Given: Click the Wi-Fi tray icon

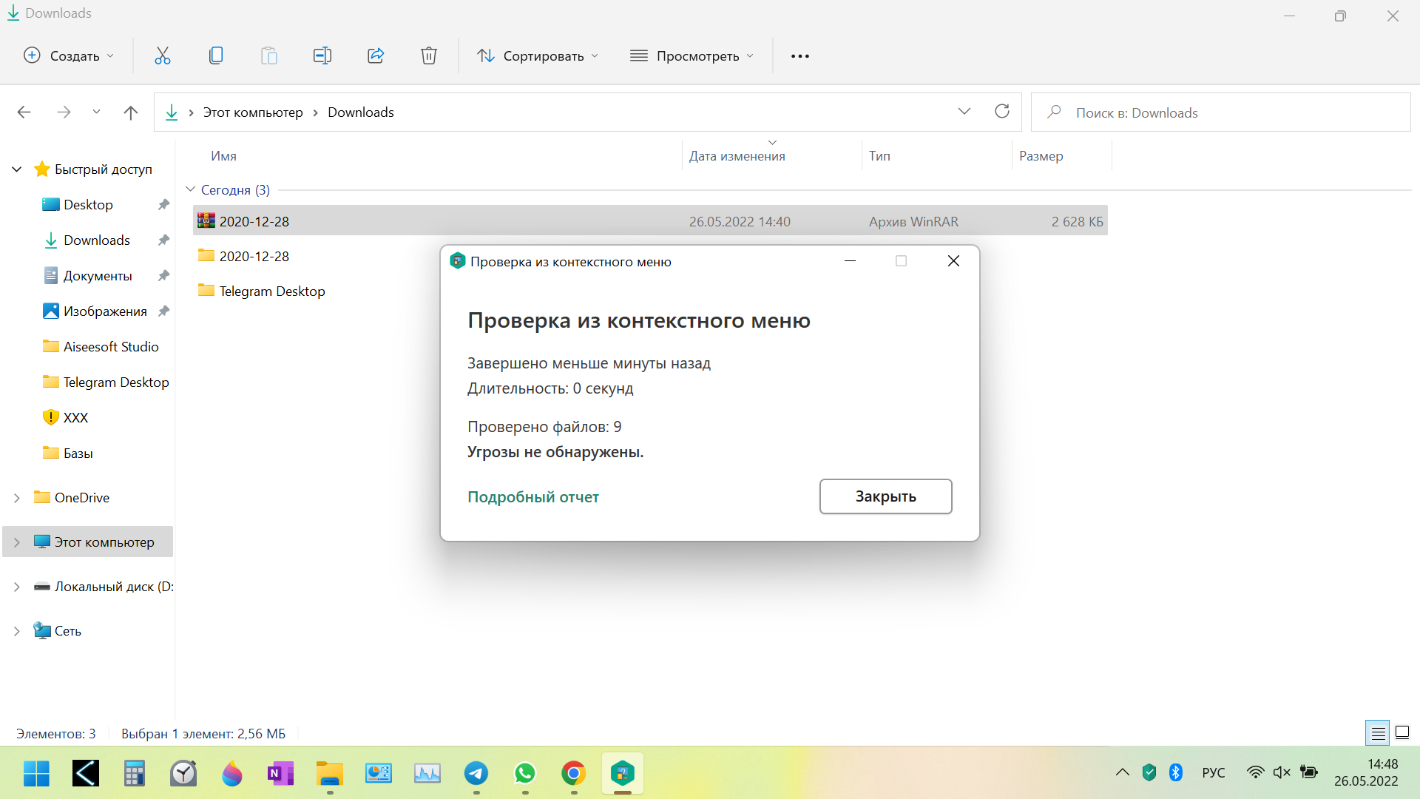Looking at the screenshot, I should 1255,772.
